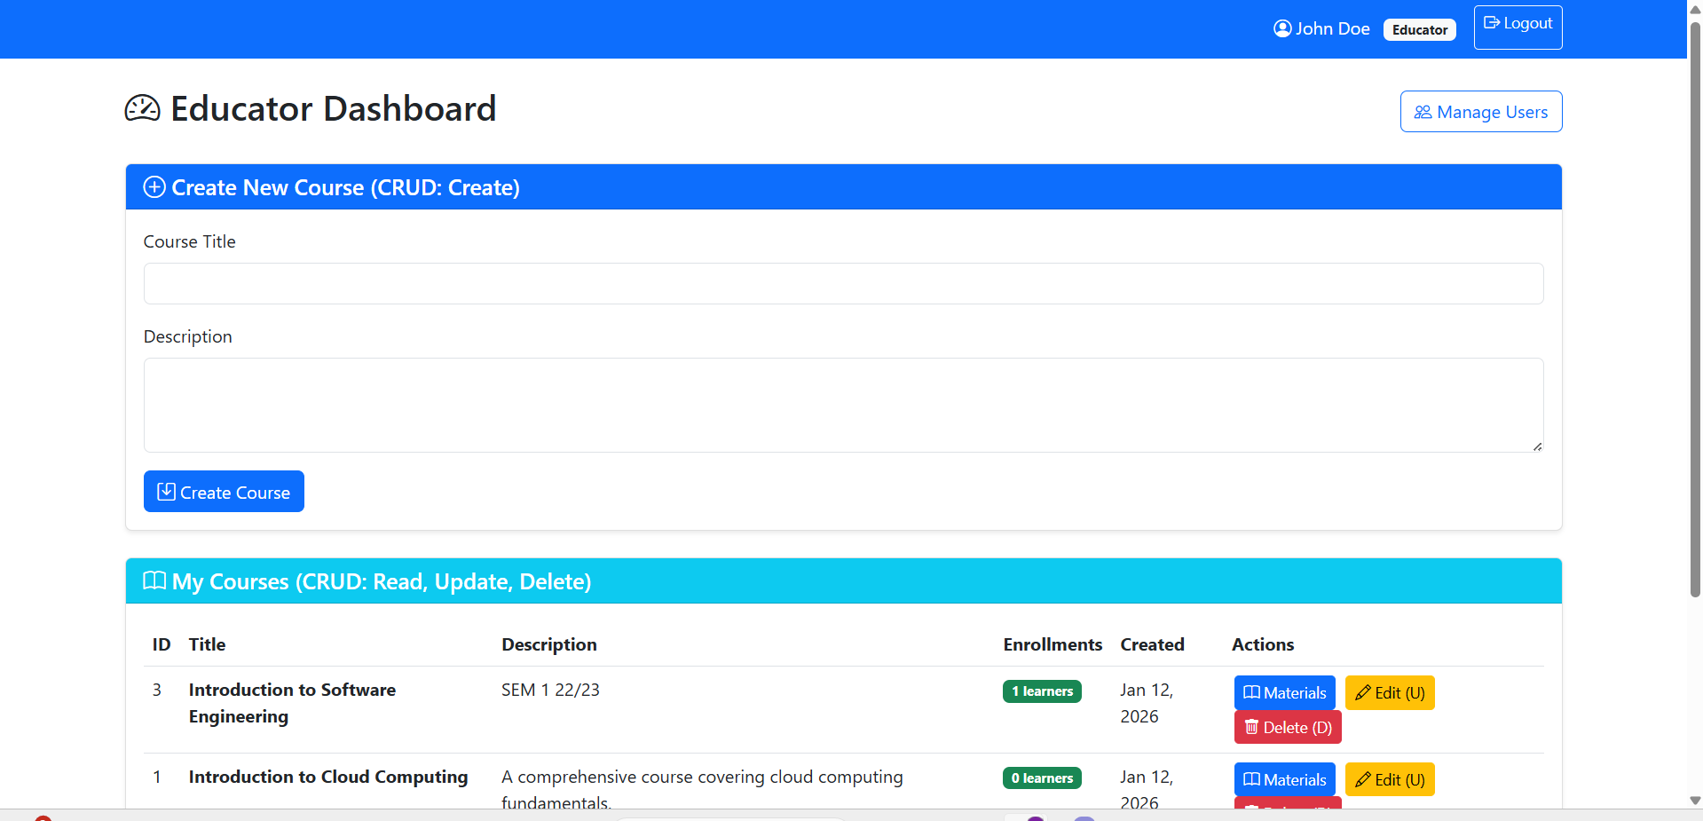Edit the Introduction to Cloud Computing course
Viewport: 1703px width, 821px height.
(1389, 780)
